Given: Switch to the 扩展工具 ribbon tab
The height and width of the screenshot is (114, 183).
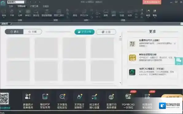Looking at the screenshot, I should click(34, 6).
